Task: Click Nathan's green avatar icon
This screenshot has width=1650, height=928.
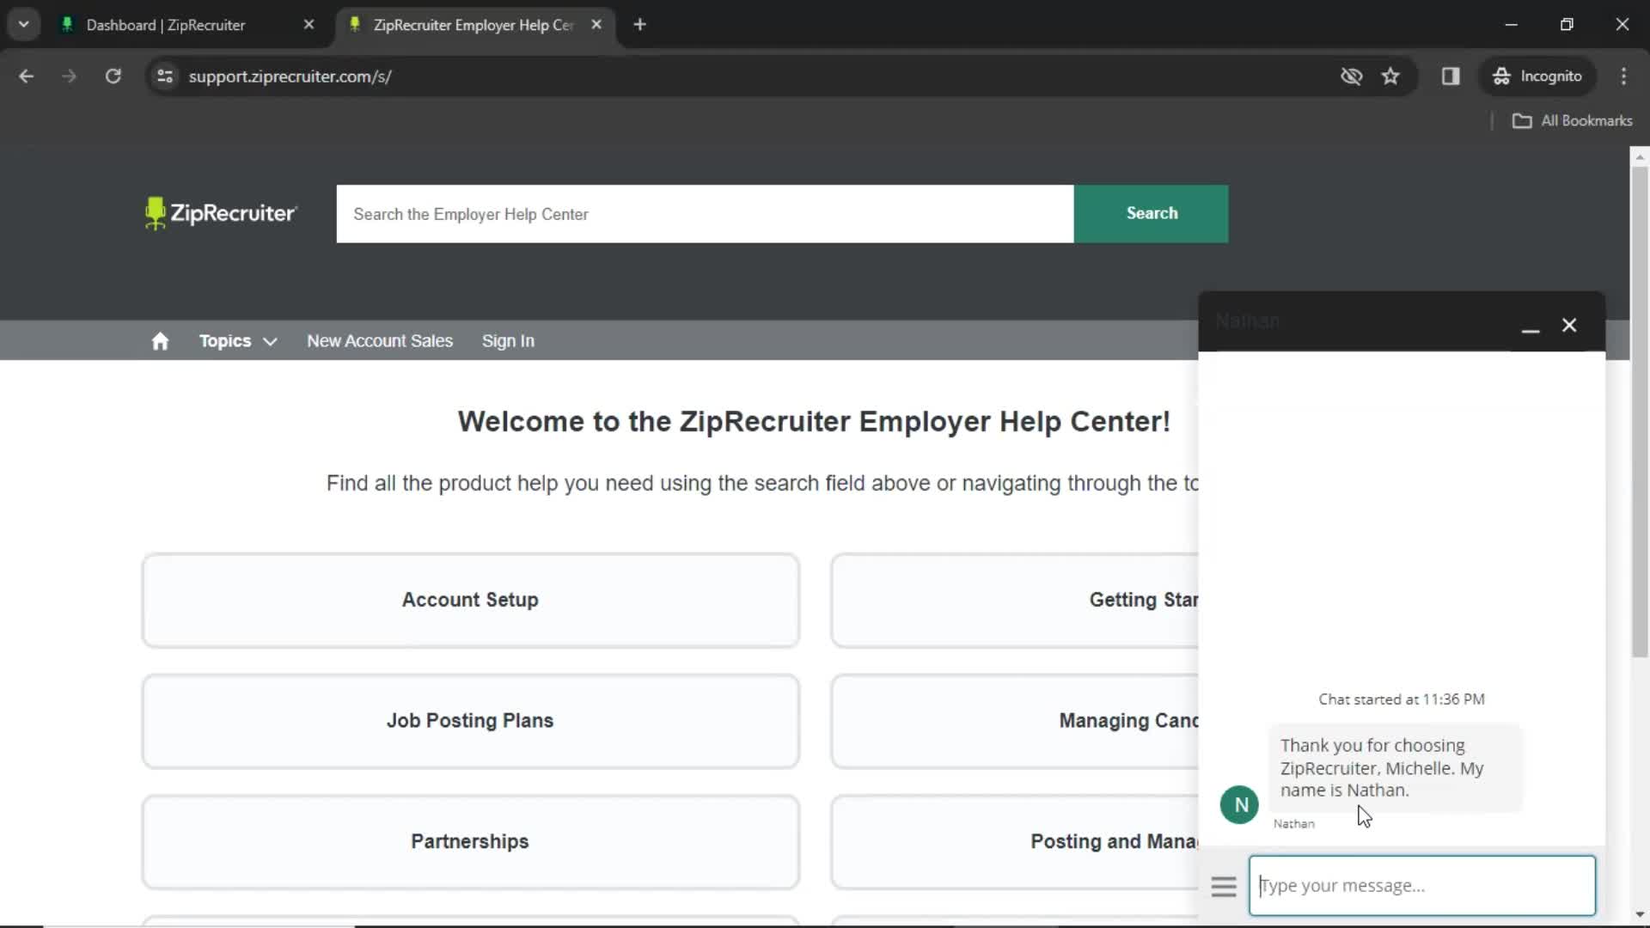Action: pos(1239,805)
